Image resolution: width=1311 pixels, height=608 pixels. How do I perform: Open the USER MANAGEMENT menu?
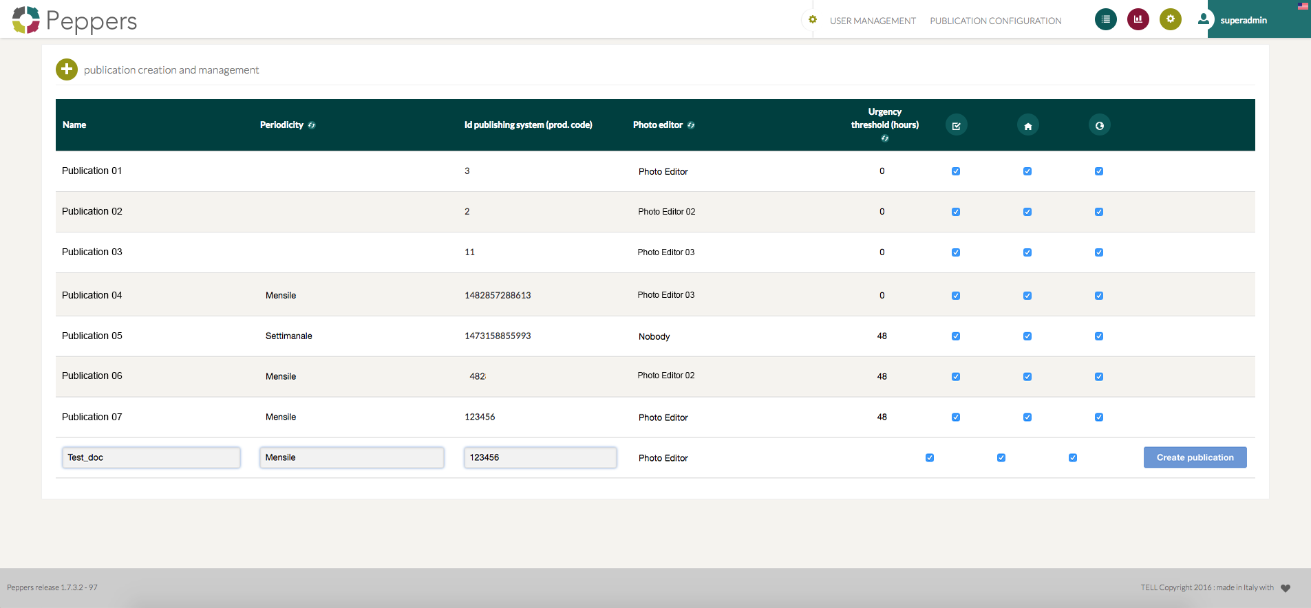(872, 21)
